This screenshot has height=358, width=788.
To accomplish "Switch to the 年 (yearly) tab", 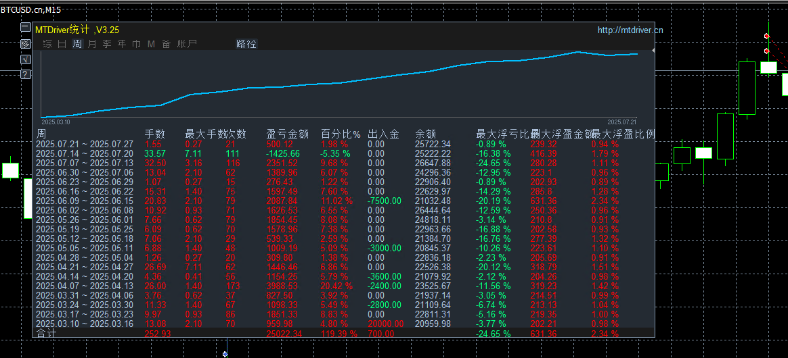I will coord(122,44).
